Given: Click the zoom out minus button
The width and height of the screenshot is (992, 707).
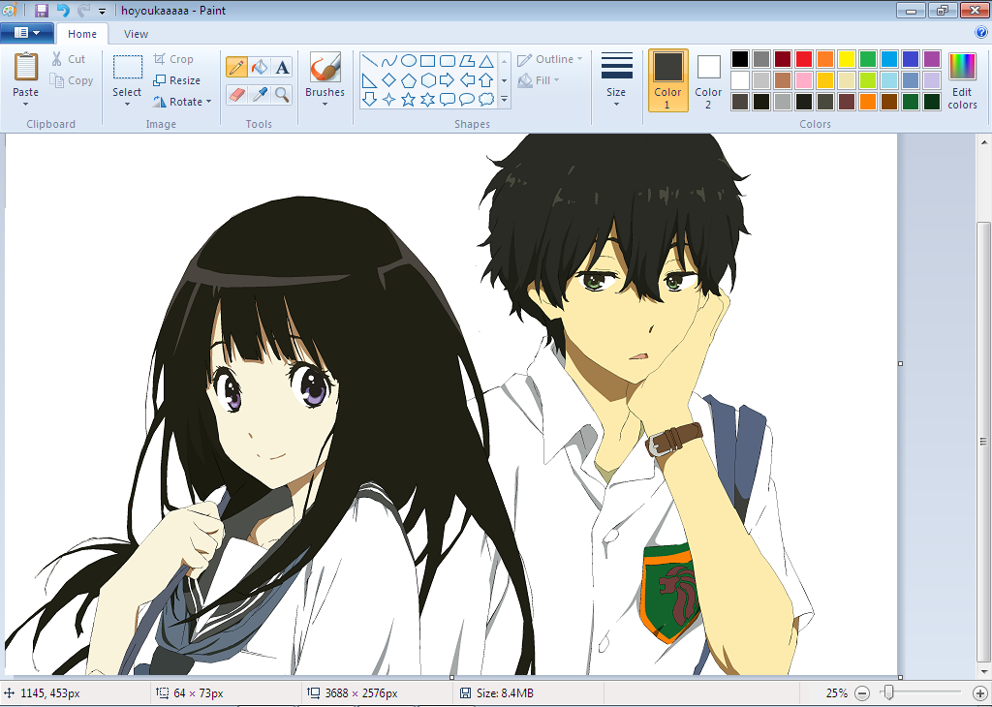Looking at the screenshot, I should click(862, 693).
